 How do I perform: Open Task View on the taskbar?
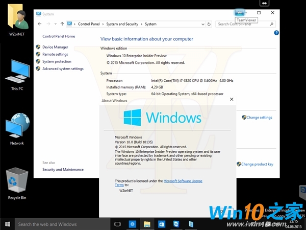(x=117, y=224)
